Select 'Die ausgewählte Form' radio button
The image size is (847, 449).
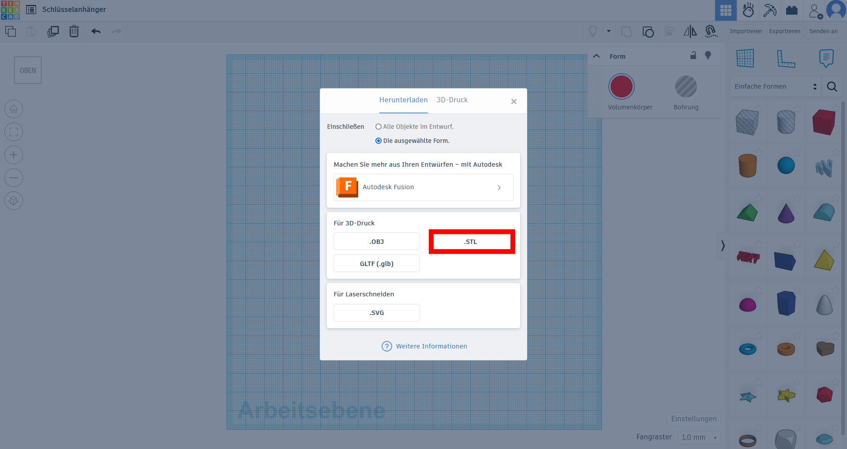(x=378, y=141)
